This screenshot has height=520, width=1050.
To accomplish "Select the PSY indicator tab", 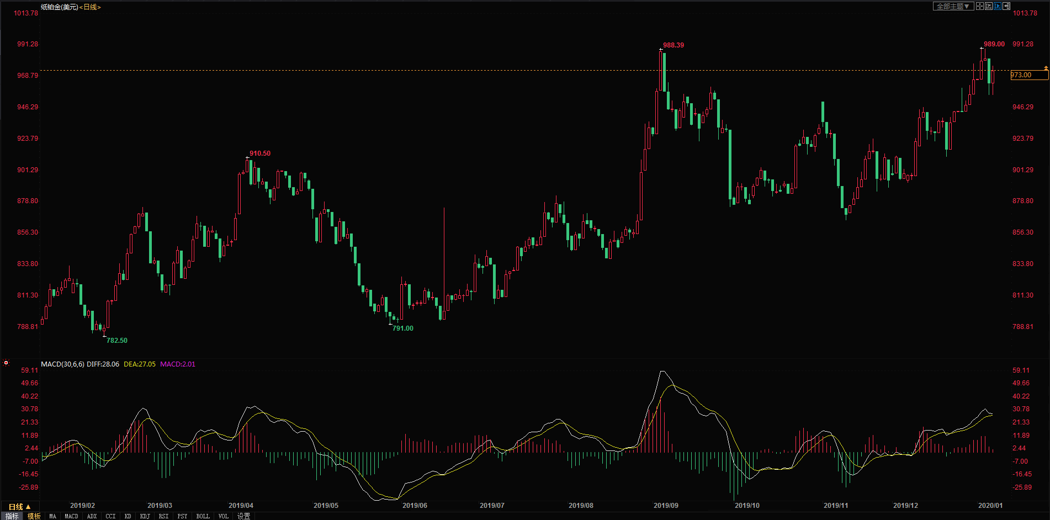I will pyautogui.click(x=183, y=516).
